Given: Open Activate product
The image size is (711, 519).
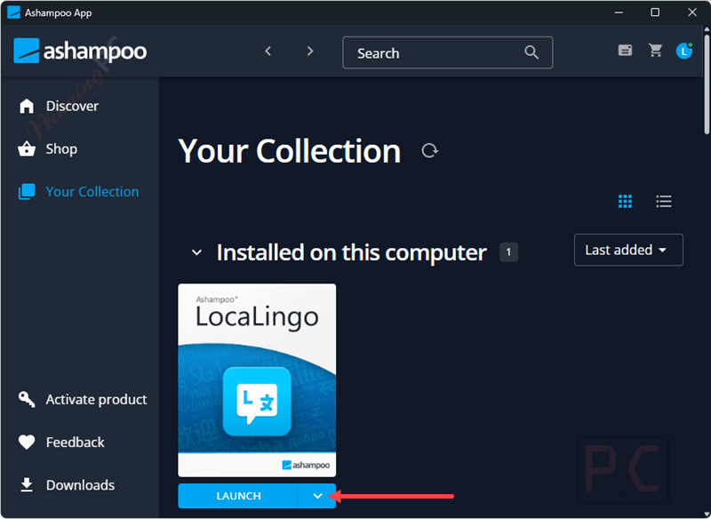Looking at the screenshot, I should click(x=83, y=399).
